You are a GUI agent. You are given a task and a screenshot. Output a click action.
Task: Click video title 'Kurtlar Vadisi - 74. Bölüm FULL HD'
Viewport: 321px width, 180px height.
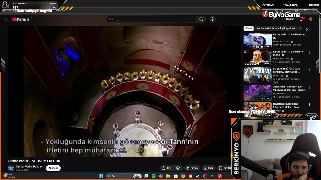pos(34,161)
